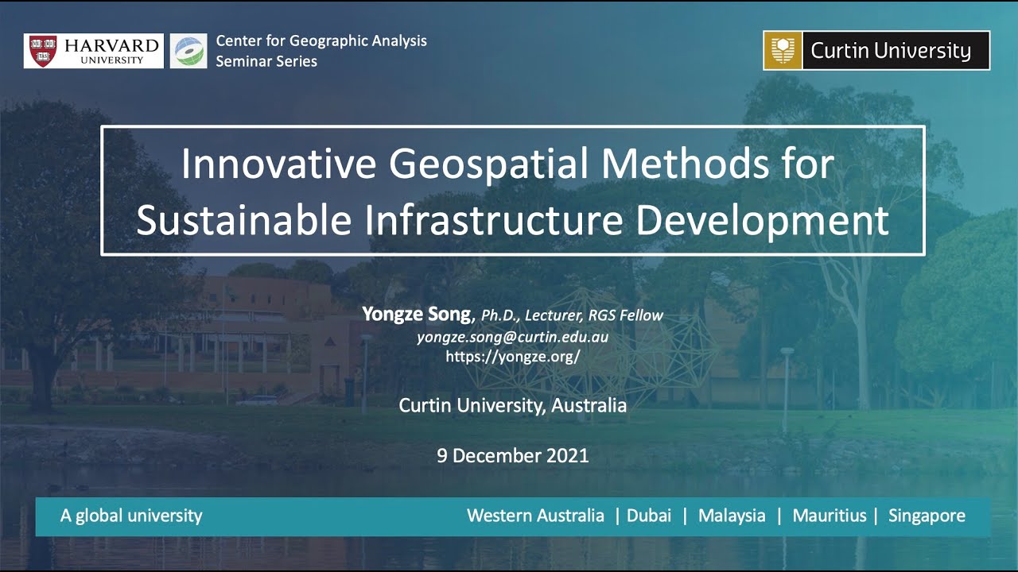
Task: Open the https://yongze.org/ link
Action: click(512, 356)
